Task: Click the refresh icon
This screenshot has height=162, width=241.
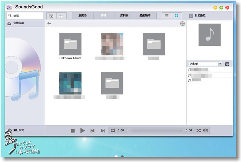Action: tap(182, 24)
